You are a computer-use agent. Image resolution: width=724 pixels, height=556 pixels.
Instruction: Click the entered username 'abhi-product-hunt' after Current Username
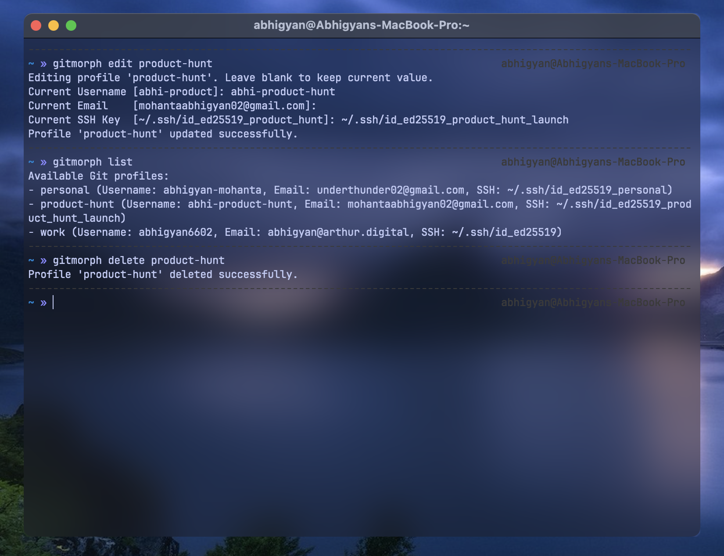tap(283, 92)
